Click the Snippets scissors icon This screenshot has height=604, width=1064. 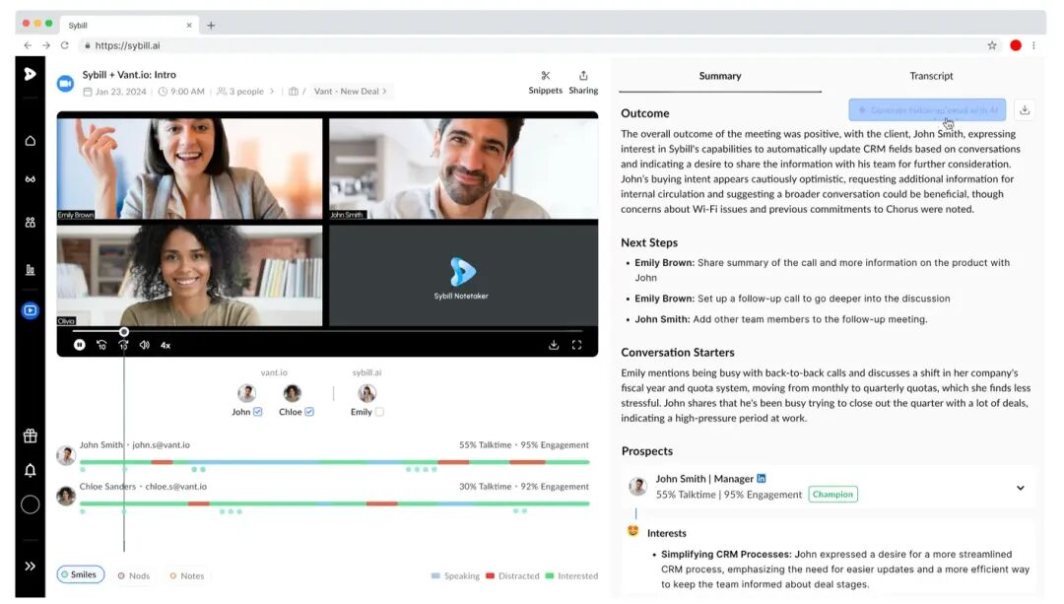pos(546,76)
